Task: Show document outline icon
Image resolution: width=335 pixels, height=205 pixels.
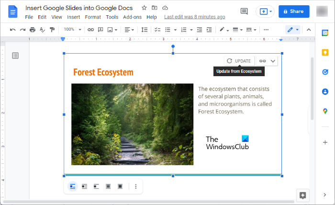Action: pos(15,56)
